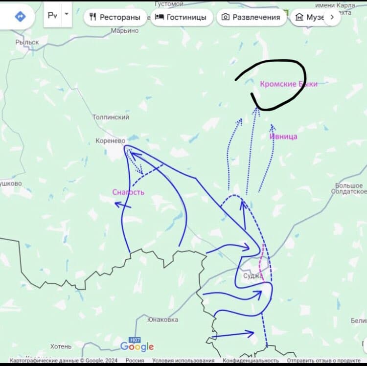Image resolution: width=367 pixels, height=366 pixels.
Task: Click the Google logo on the map
Action: tap(137, 347)
